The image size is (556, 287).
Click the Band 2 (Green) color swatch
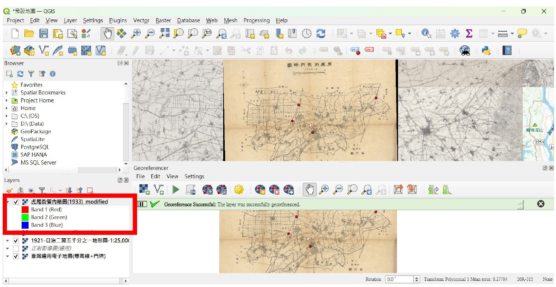coord(25,217)
